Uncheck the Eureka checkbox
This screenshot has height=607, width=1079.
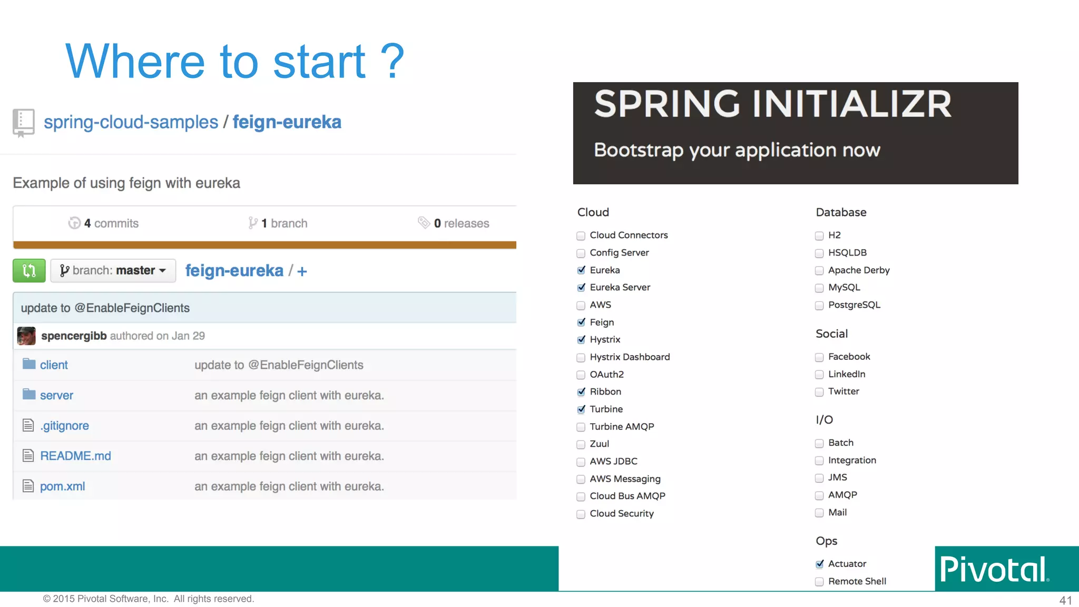[581, 270]
